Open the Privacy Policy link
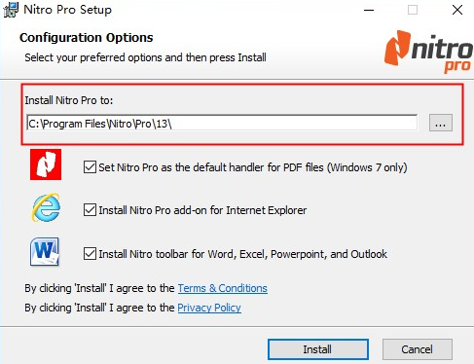The width and height of the screenshot is (474, 364). tap(209, 308)
